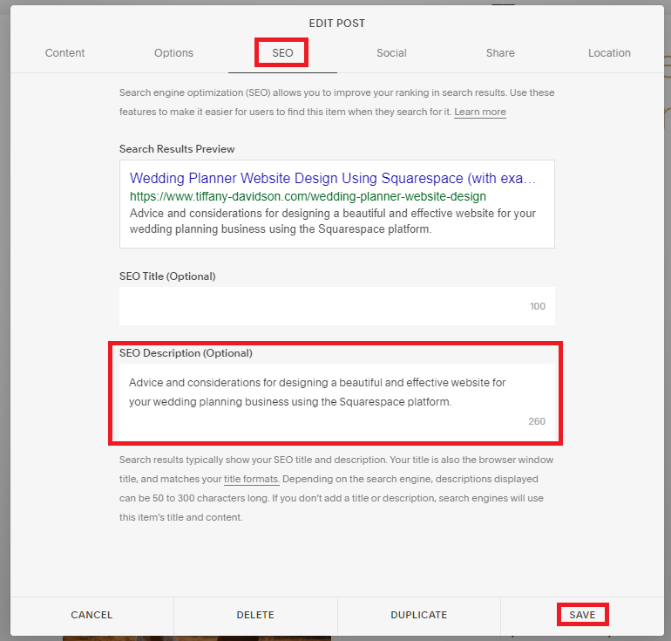Open the title formats link
The image size is (671, 641).
coord(252,479)
